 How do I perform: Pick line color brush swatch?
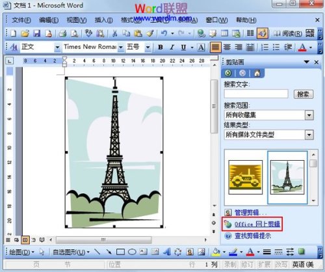(233, 252)
